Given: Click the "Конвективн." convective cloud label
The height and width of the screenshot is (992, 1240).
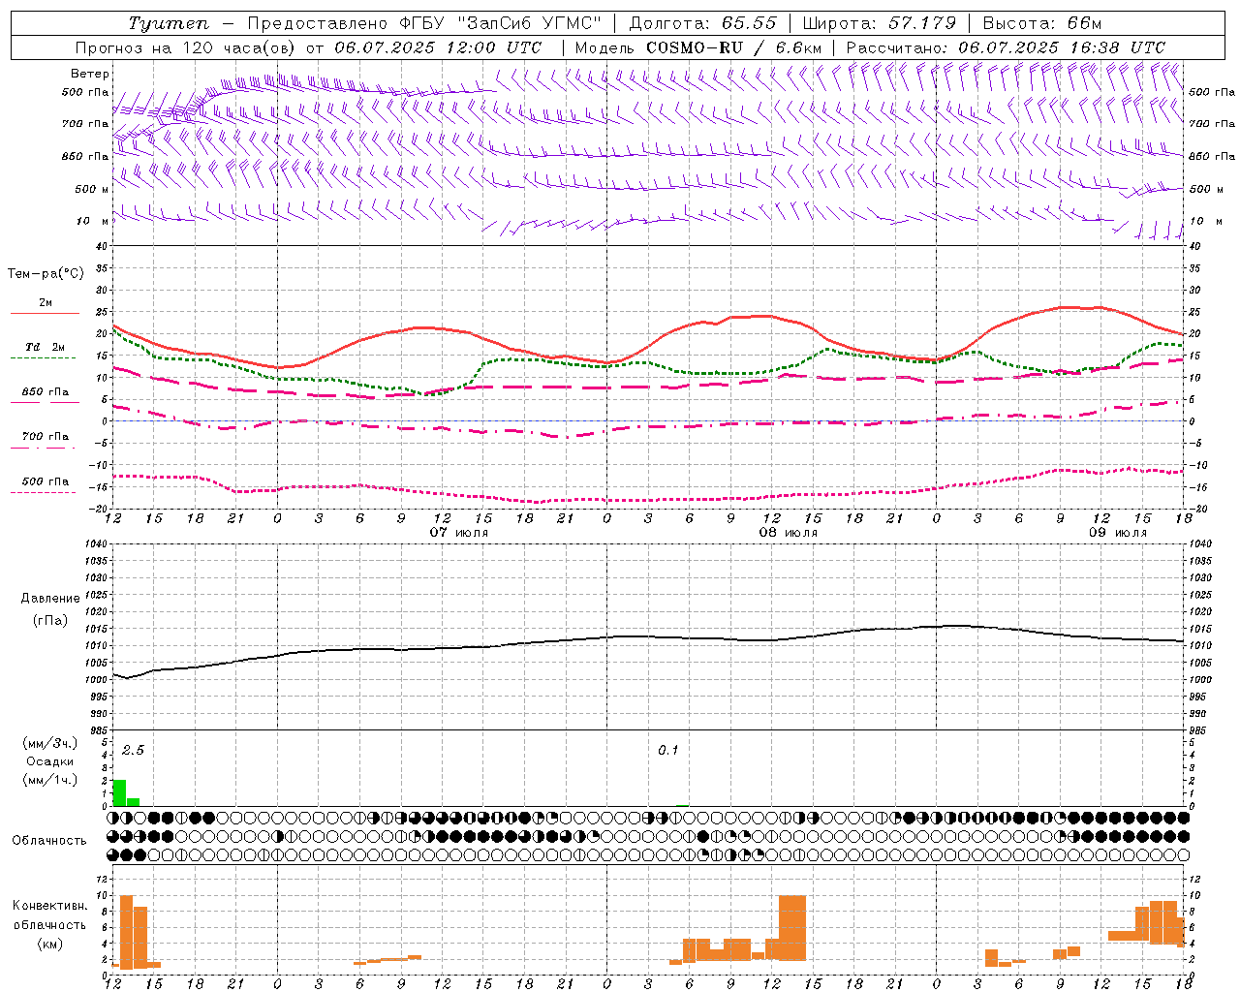Looking at the screenshot, I should coord(50,906).
